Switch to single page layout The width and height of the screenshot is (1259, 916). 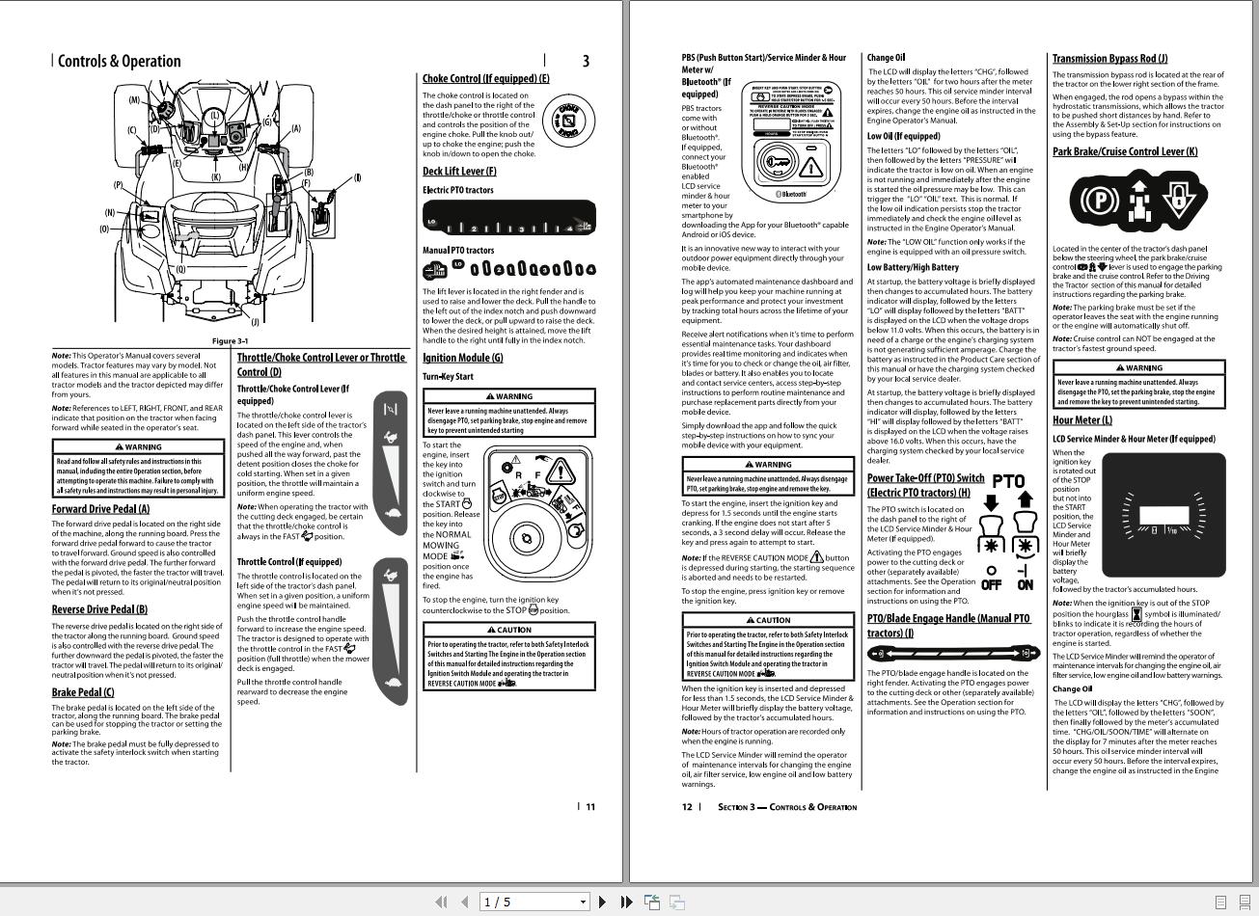(1220, 903)
